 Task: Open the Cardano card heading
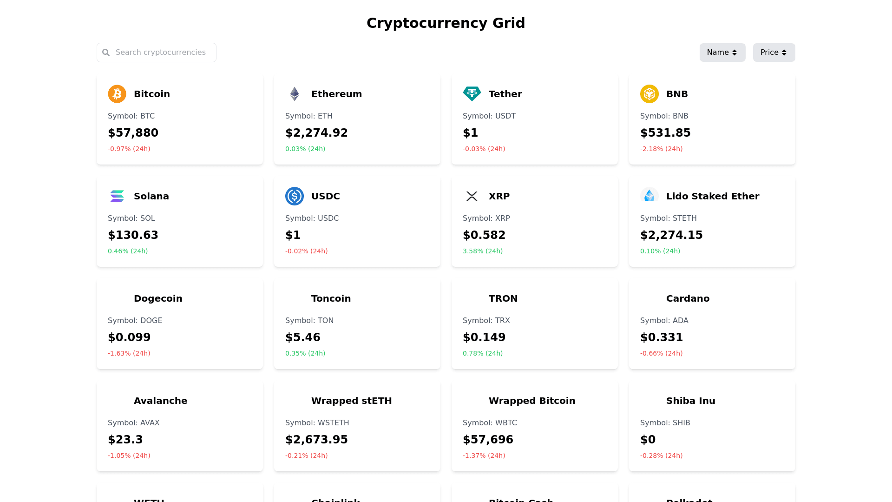pyautogui.click(x=688, y=298)
